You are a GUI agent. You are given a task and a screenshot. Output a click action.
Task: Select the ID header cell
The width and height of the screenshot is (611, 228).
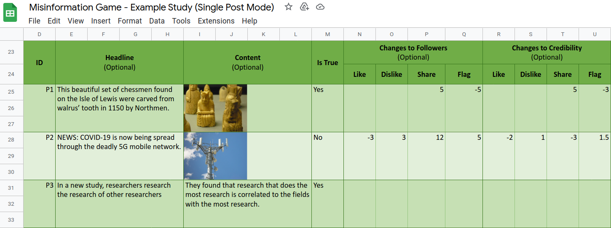click(39, 63)
